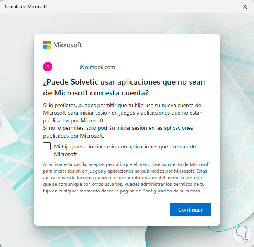Click the fine print starting 'Al activar esta casilla'
This screenshot has height=247, width=254.
(x=127, y=178)
